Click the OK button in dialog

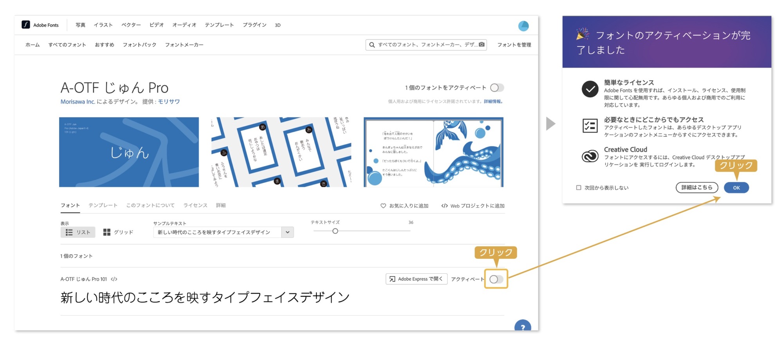(736, 188)
